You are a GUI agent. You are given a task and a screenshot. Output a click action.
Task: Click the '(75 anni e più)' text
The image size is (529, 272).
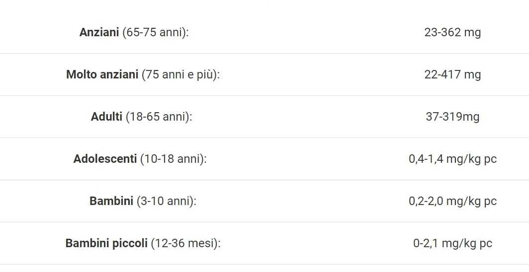click(180, 75)
